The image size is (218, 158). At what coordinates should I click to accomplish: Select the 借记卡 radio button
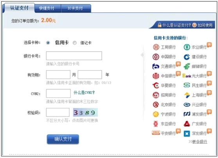(75, 43)
